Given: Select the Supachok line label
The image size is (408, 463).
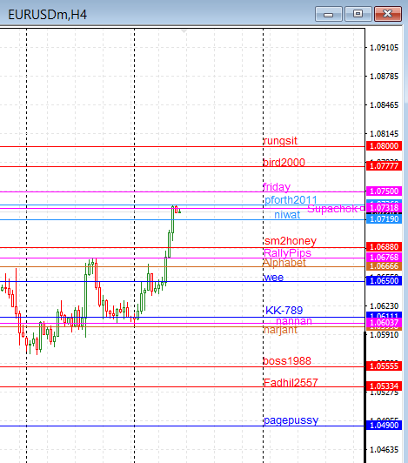Looking at the screenshot, I should [x=332, y=209].
